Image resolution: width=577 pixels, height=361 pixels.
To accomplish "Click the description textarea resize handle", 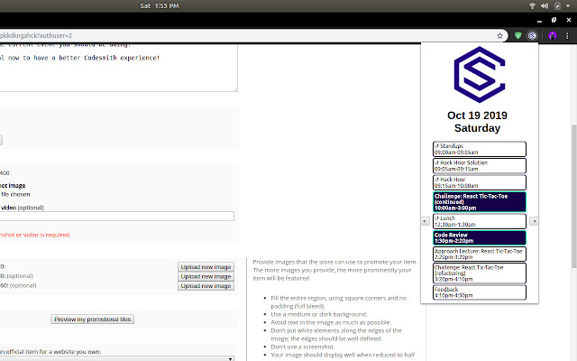I will 235,89.
